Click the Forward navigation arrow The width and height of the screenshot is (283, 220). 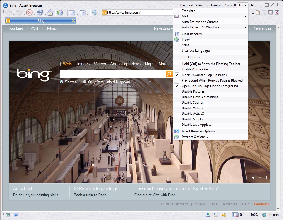[19, 13]
